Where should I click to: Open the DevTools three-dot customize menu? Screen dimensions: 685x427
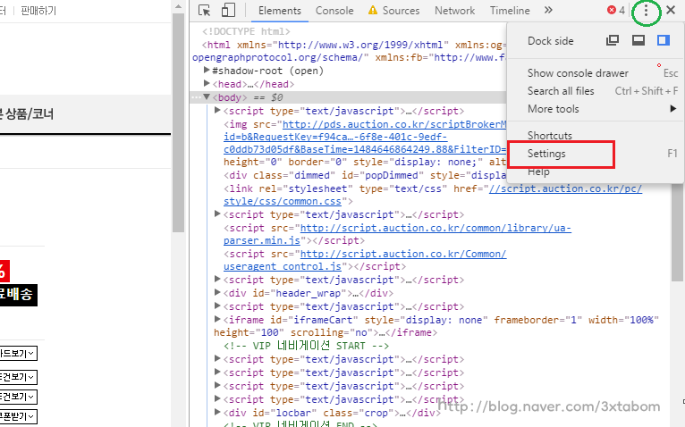point(646,11)
